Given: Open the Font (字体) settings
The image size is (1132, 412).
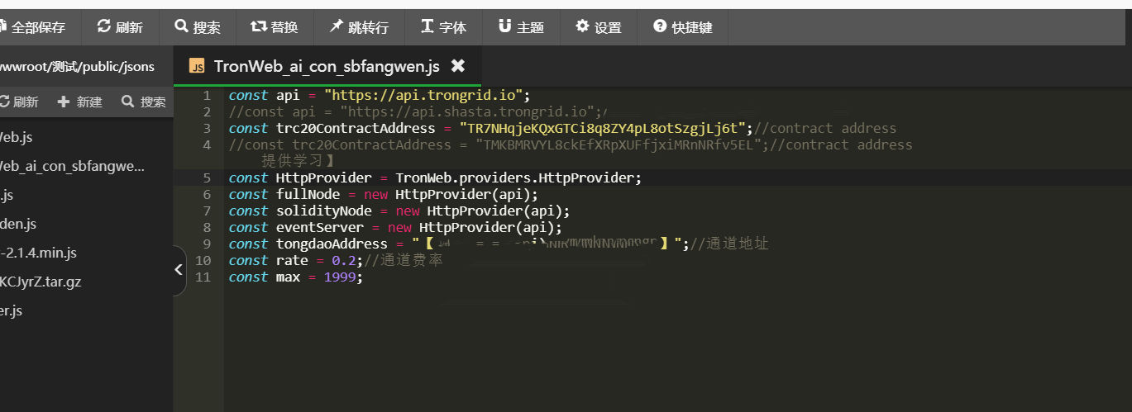Looking at the screenshot, I should pos(443,27).
